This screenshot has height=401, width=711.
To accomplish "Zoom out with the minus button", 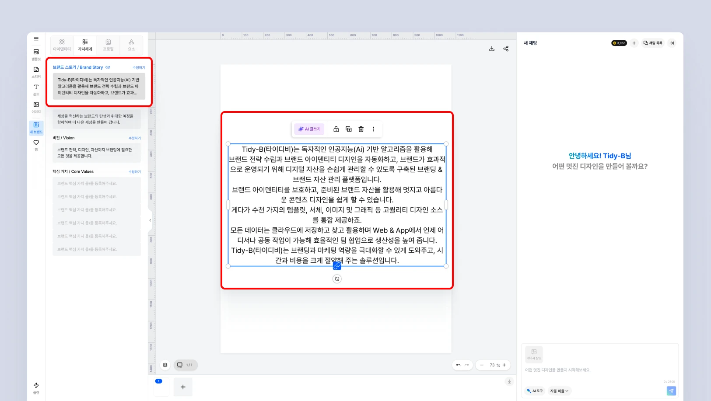I will click(x=482, y=365).
